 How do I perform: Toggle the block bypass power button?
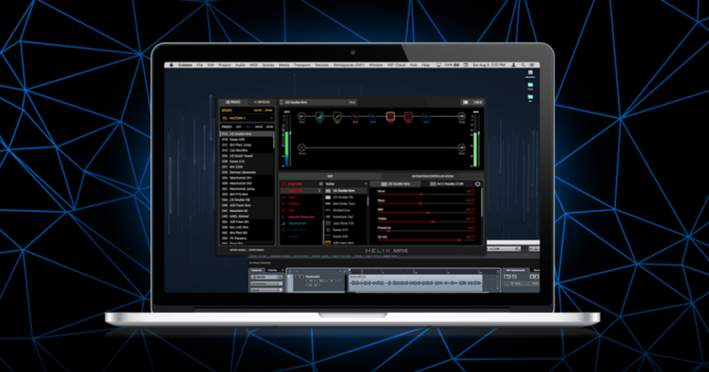pyautogui.click(x=477, y=184)
